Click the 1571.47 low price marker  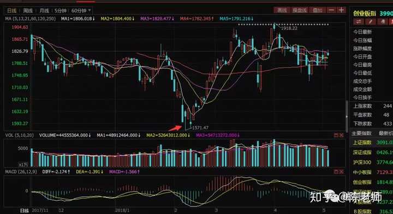(200, 128)
